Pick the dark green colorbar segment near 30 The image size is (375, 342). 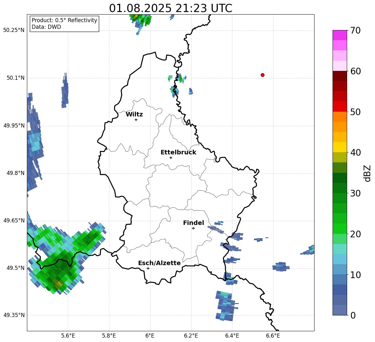pos(340,188)
